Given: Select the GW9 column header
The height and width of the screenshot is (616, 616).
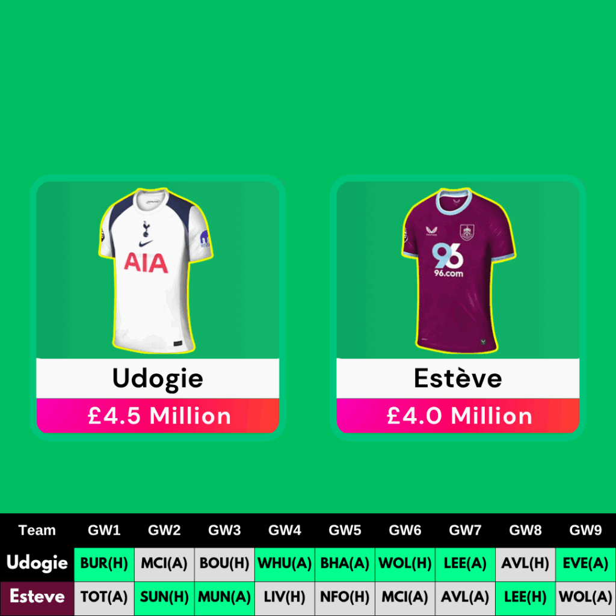Looking at the screenshot, I should click(585, 530).
